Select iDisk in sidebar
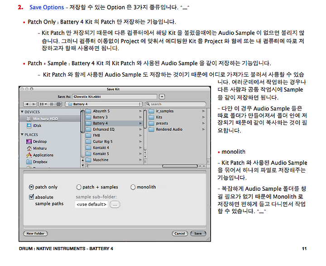The width and height of the screenshot is (326, 266). tap(34, 126)
